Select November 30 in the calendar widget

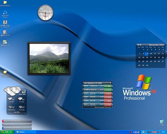[x=147, y=65]
